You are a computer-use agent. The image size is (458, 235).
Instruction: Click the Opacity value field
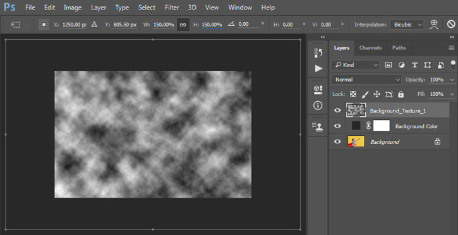pyautogui.click(x=437, y=80)
